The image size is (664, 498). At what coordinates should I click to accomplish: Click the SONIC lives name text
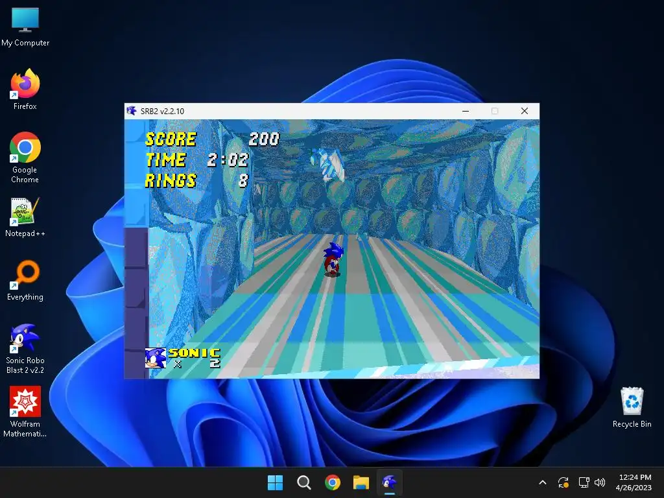[x=195, y=353]
